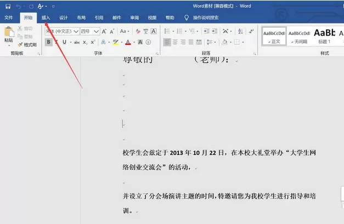344x224 pixels.
Task: Toggle Bold formatting button
Action: (48, 42)
